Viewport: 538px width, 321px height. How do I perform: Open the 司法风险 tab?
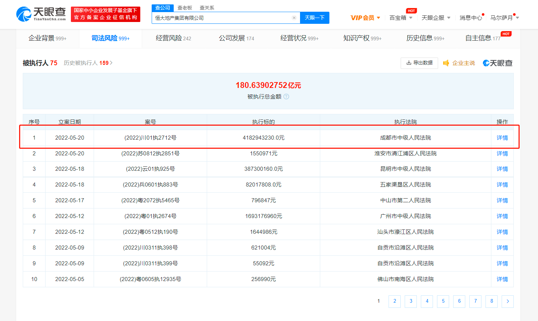[x=111, y=38]
